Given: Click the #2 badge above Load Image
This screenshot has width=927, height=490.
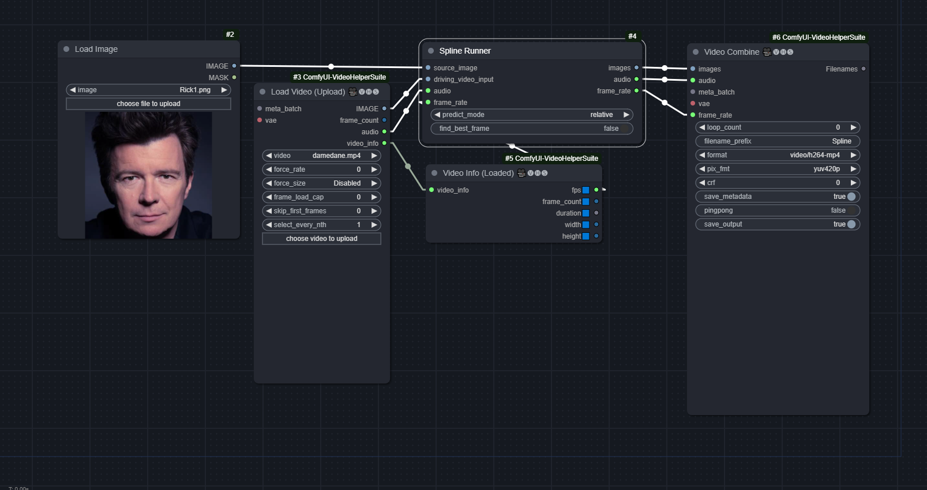Looking at the screenshot, I should [230, 35].
